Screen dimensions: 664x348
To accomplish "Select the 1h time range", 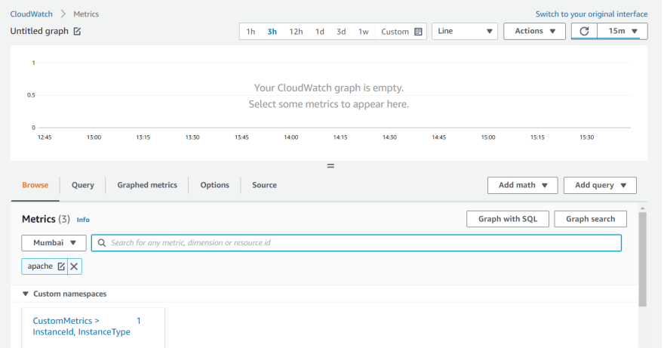I will [251, 32].
